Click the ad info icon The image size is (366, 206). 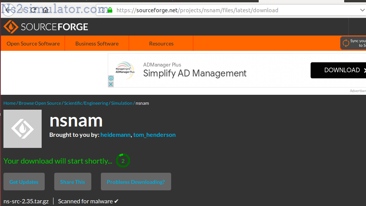111,78
